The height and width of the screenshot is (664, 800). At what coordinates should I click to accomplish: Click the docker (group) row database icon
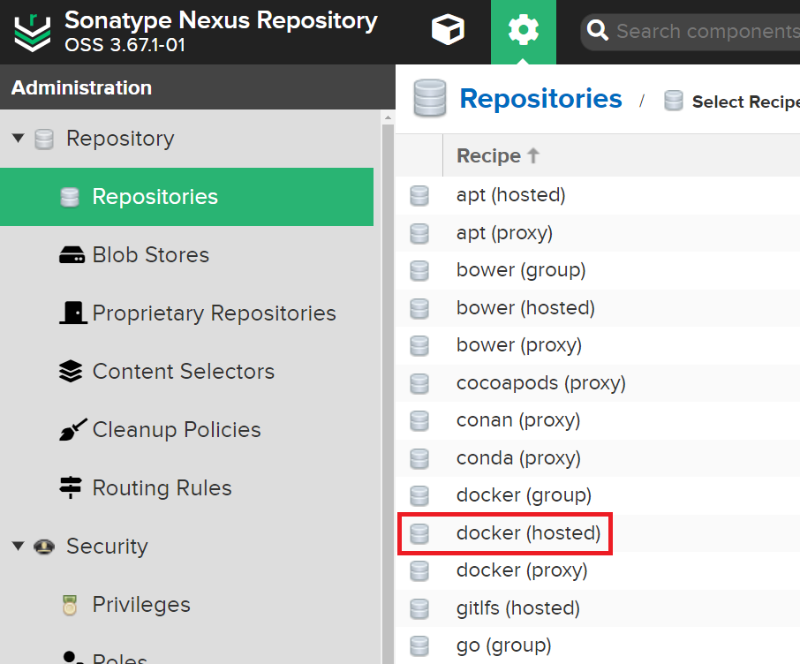[x=419, y=496]
